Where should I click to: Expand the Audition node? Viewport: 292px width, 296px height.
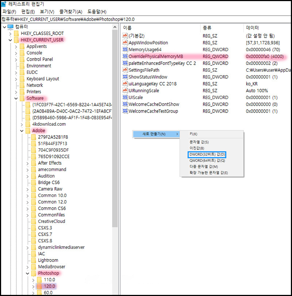[x=27, y=176]
